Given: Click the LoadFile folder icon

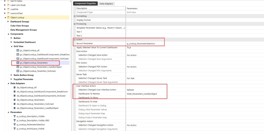Looking at the screenshot, I should coord(8,9).
